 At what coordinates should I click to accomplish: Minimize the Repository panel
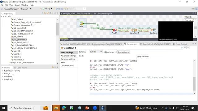(x=55, y=13)
